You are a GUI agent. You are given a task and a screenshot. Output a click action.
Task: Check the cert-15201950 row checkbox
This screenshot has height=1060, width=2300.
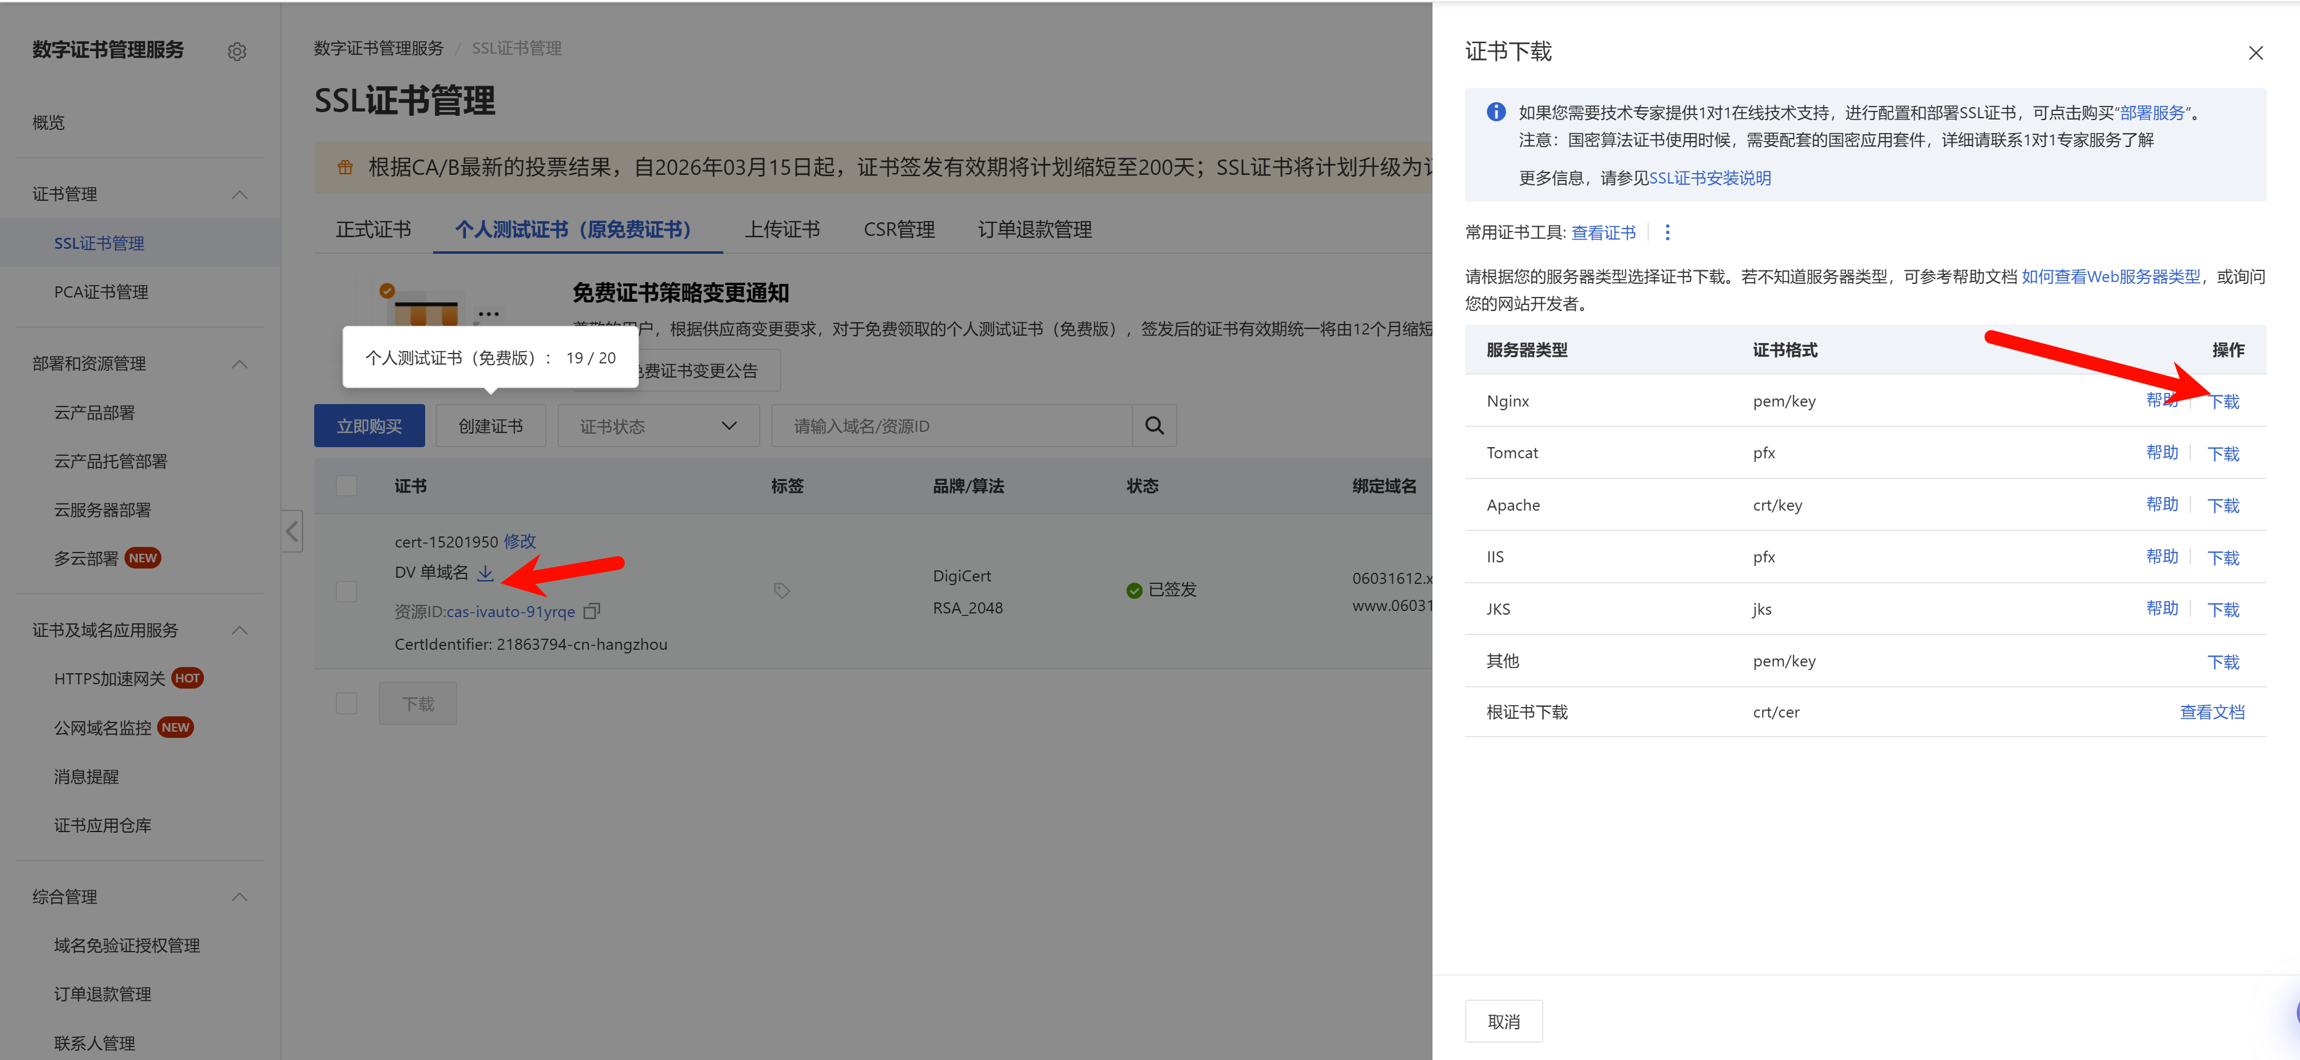[346, 591]
